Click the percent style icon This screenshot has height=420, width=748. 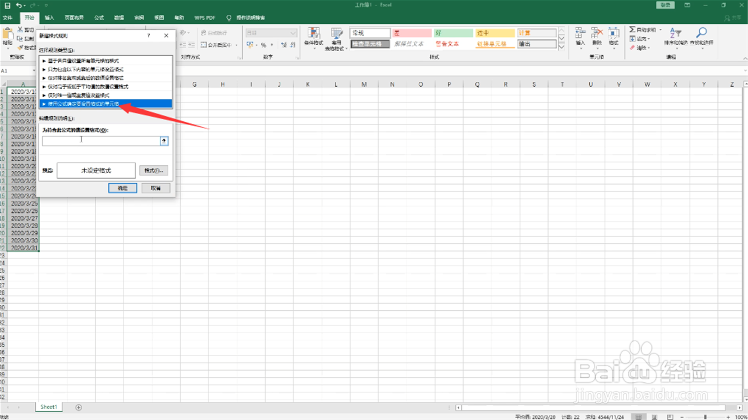point(264,45)
